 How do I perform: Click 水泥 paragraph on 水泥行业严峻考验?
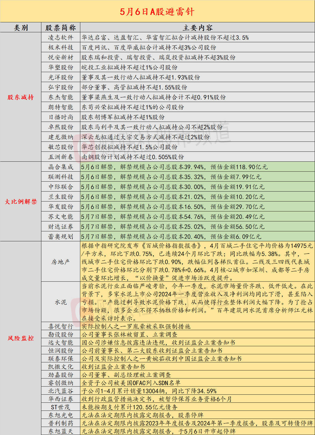(197, 302)
